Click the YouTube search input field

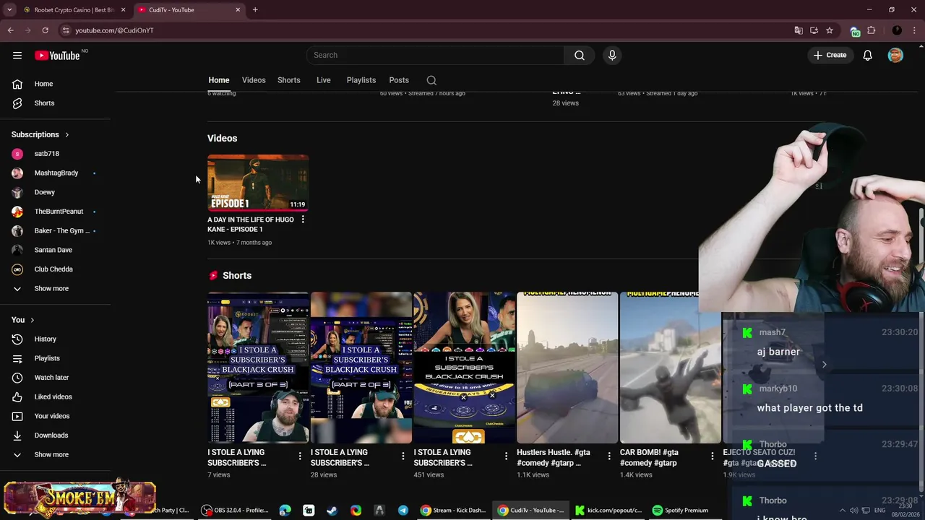point(435,55)
